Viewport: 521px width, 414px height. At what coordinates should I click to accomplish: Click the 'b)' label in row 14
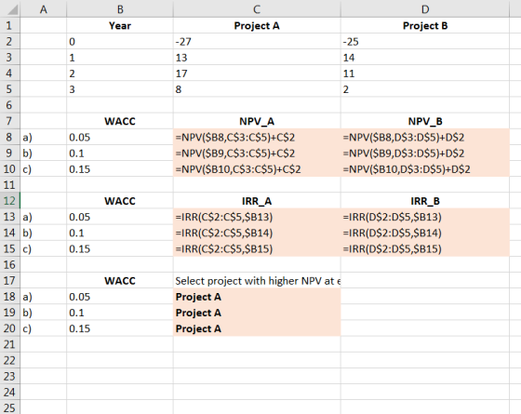point(43,233)
